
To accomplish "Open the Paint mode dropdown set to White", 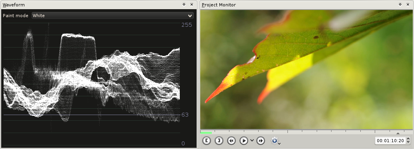I will [x=113, y=16].
